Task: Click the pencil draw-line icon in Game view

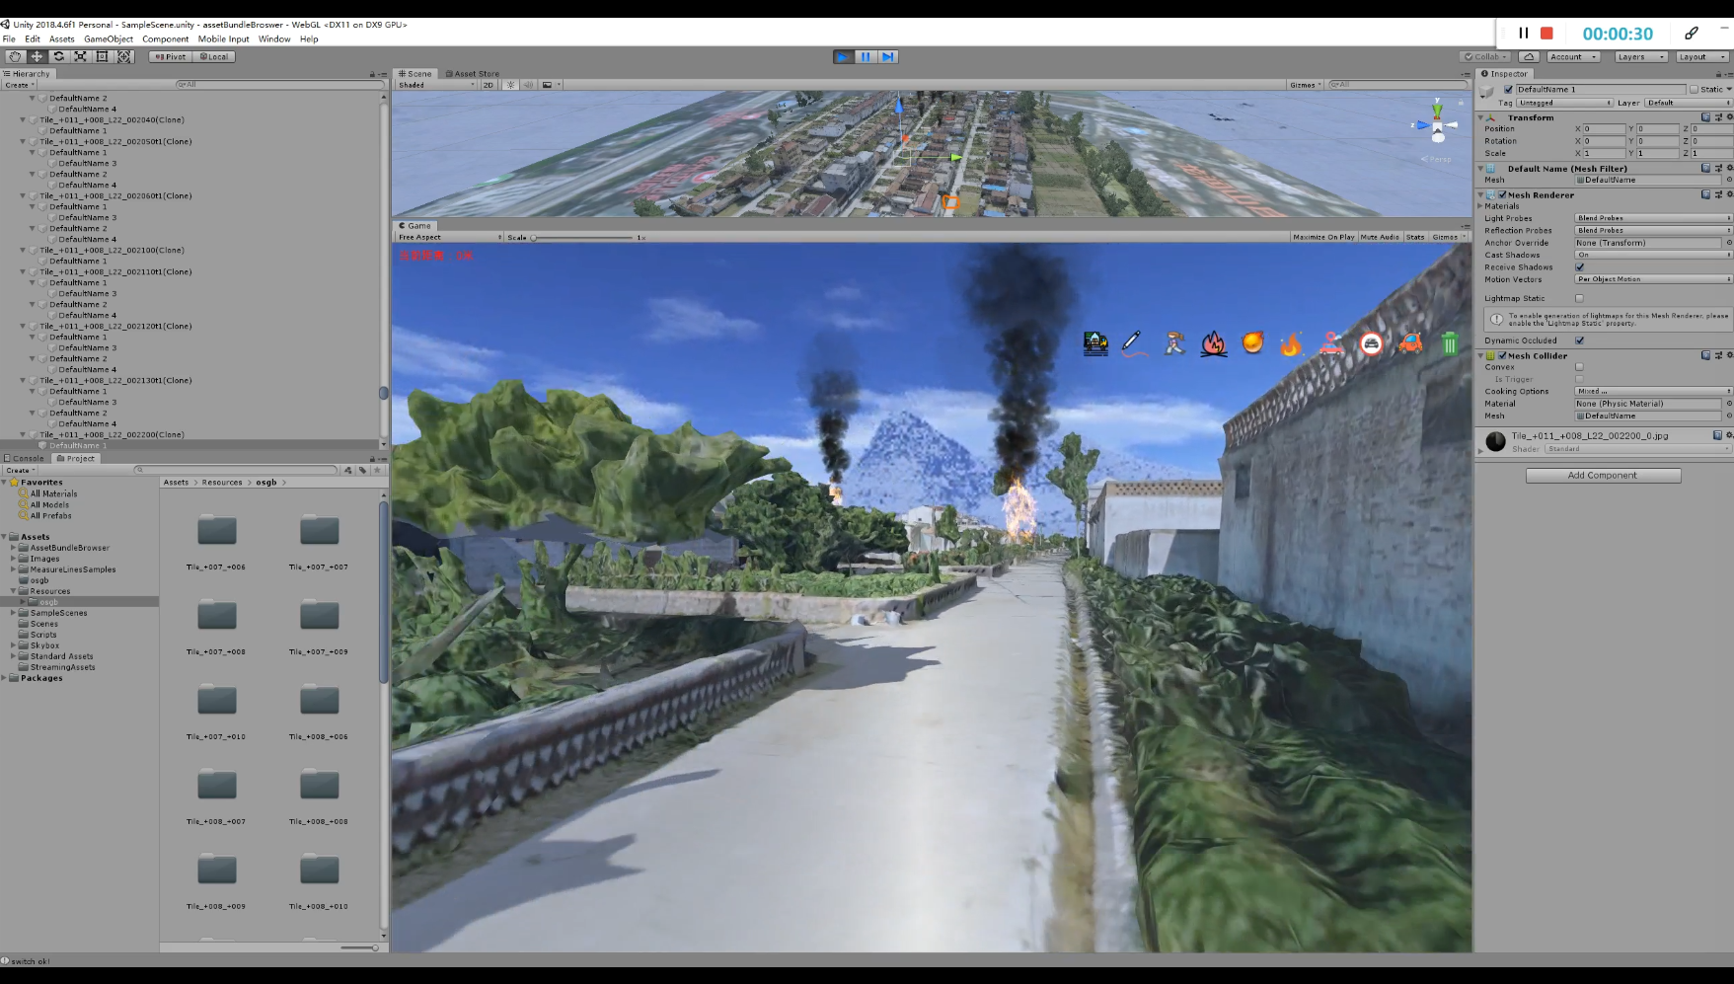Action: [1133, 343]
